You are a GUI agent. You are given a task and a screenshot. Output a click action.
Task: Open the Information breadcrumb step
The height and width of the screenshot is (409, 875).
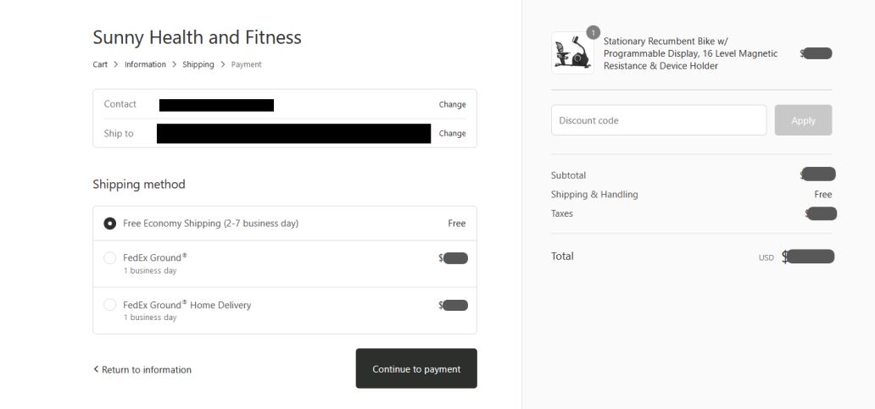pos(145,64)
